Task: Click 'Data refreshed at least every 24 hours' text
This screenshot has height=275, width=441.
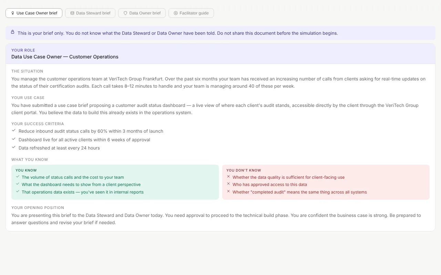Action: [59, 148]
